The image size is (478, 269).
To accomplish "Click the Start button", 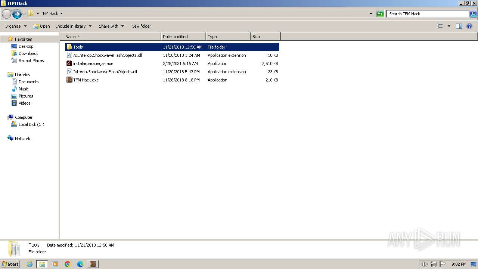I will (x=10, y=264).
